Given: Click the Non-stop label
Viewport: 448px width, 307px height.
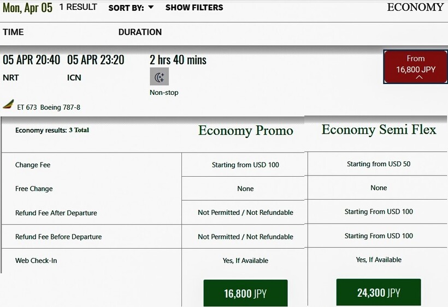Looking at the screenshot, I should [x=164, y=93].
